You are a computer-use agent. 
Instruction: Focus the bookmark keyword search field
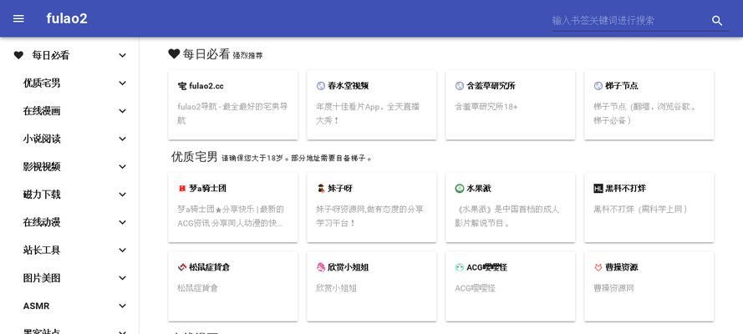point(630,20)
